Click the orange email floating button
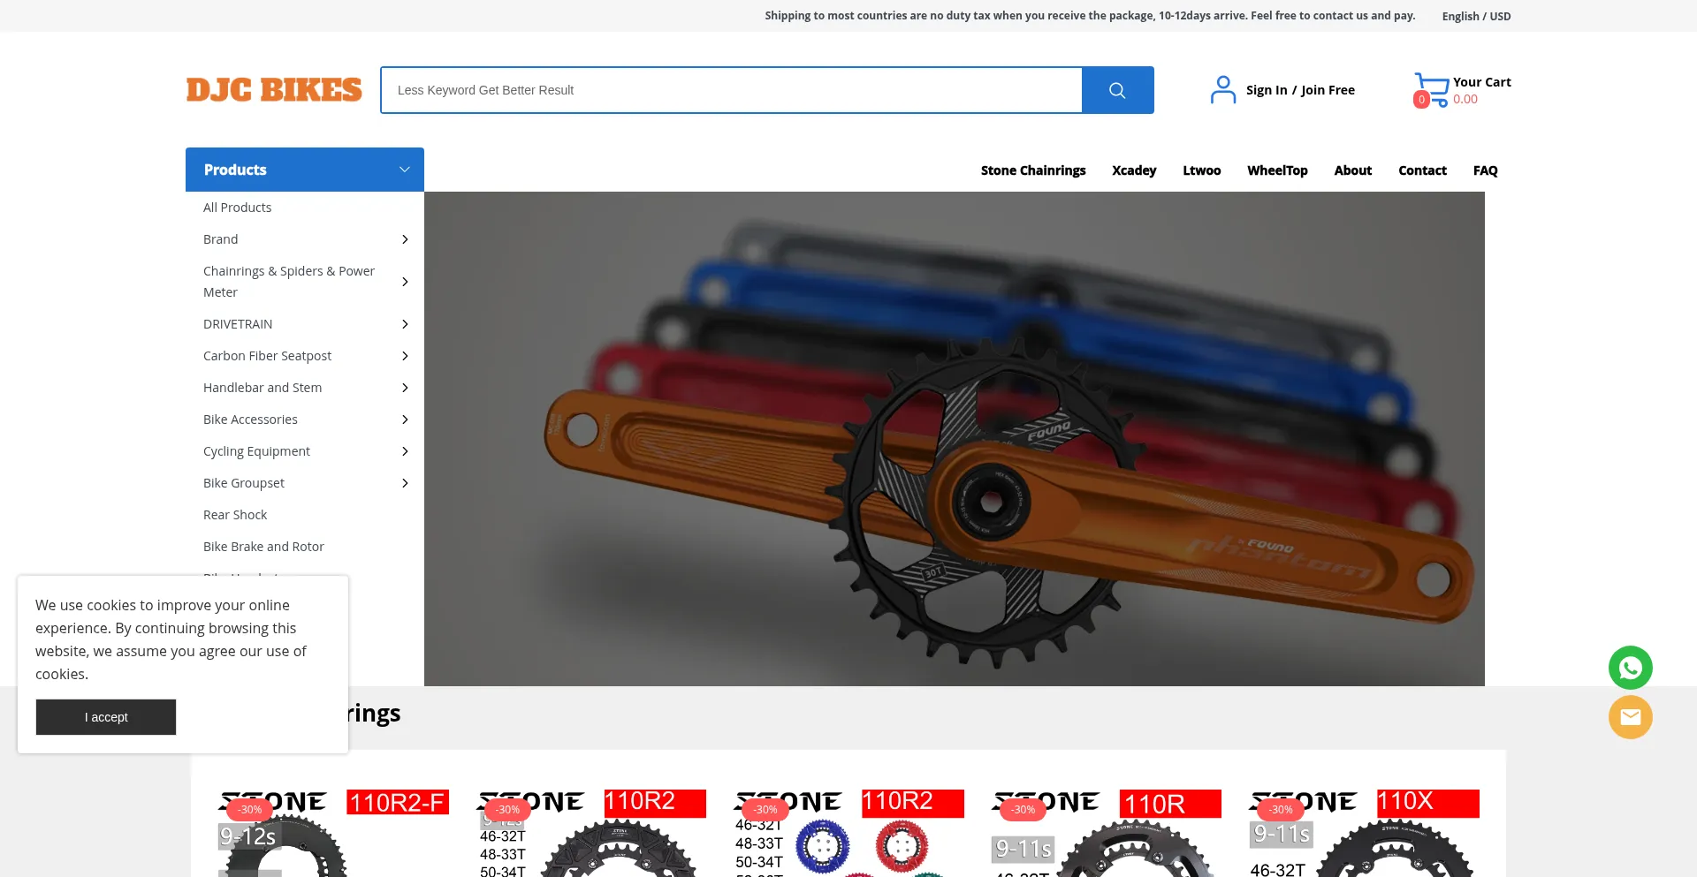The height and width of the screenshot is (877, 1697). click(x=1630, y=717)
